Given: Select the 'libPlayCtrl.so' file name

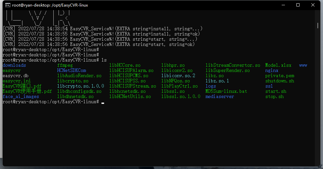Looking at the screenshot, I should [x=180, y=86].
